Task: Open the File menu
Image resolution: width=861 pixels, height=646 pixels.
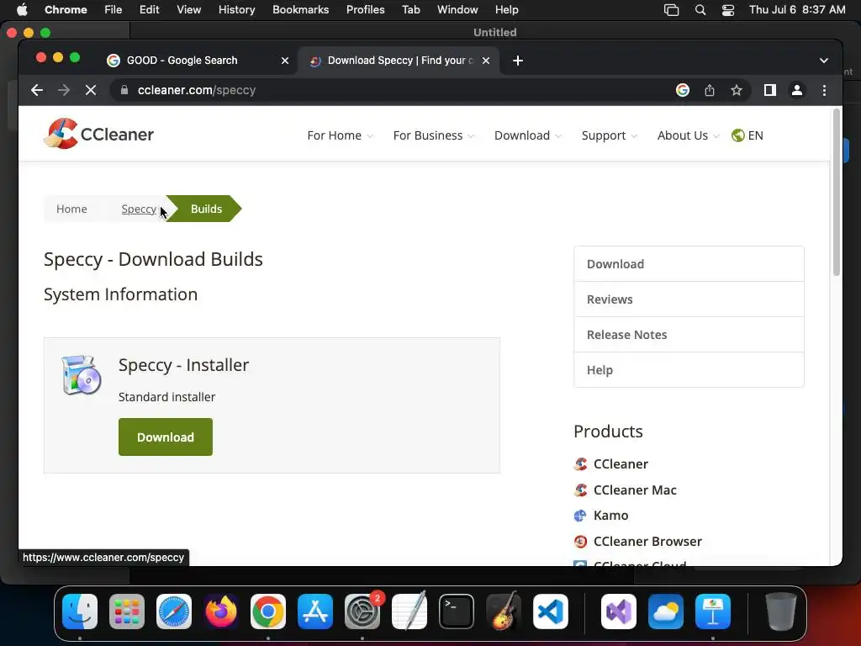Action: tap(114, 10)
